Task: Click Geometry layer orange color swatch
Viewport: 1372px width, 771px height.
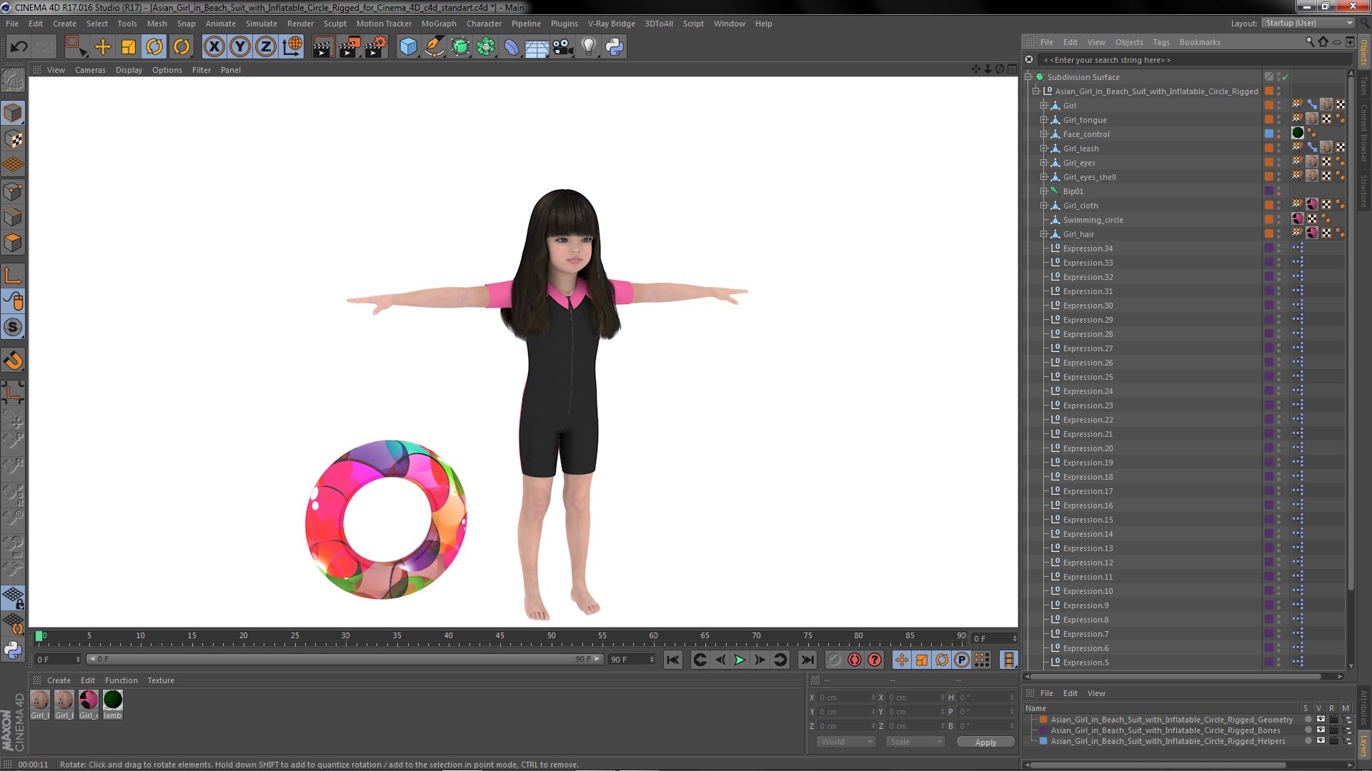Action: pos(1043,720)
